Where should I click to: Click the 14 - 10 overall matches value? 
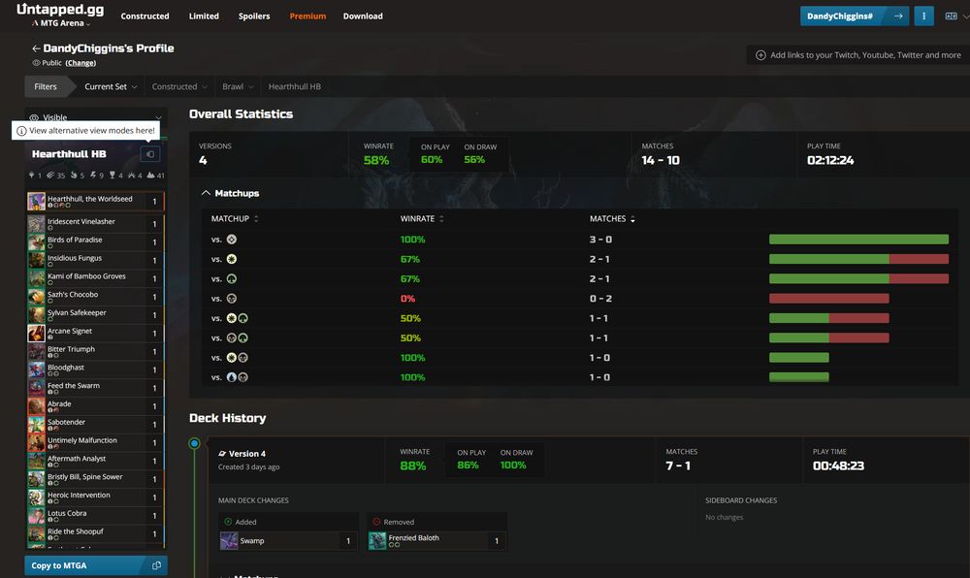660,161
